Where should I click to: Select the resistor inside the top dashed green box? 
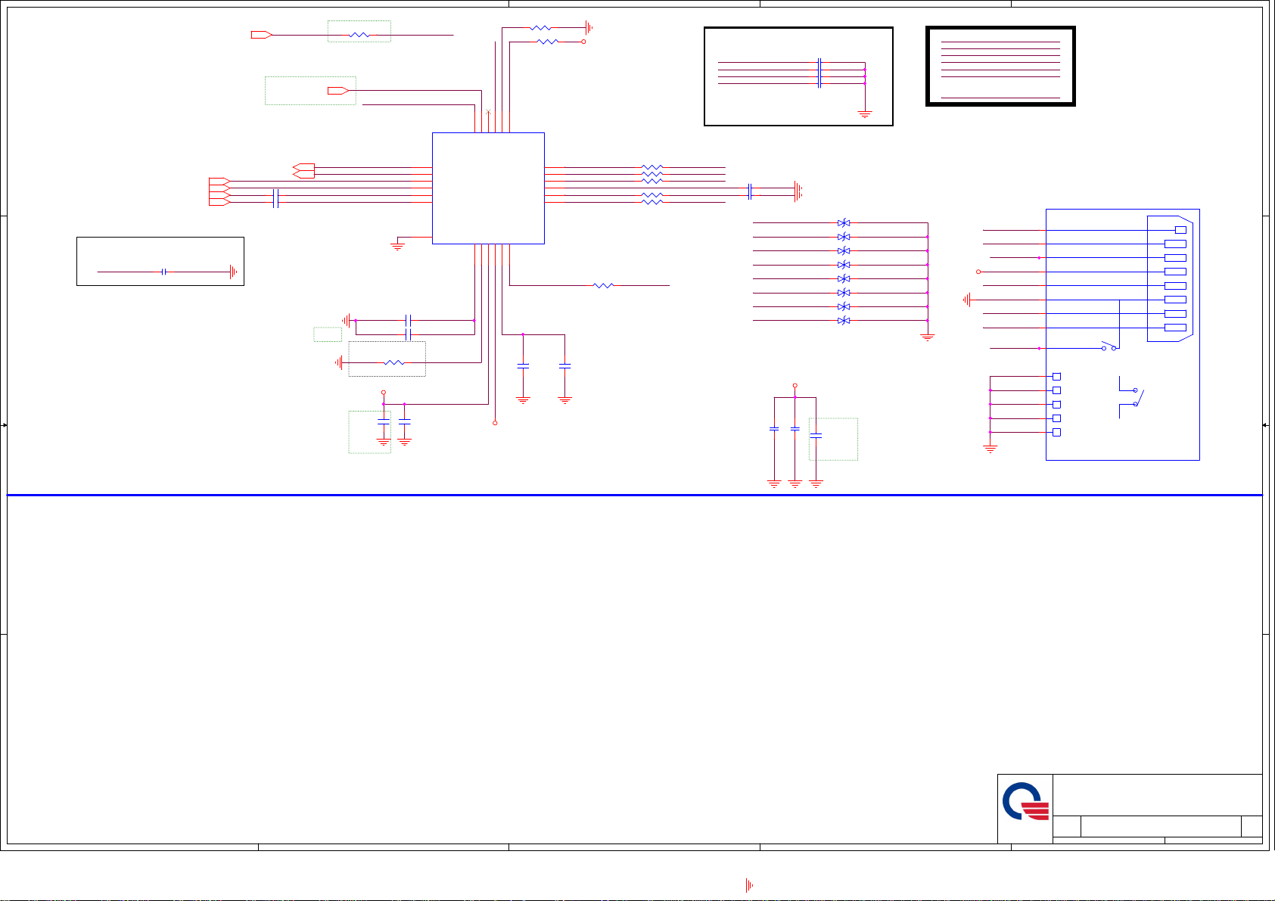click(x=359, y=35)
